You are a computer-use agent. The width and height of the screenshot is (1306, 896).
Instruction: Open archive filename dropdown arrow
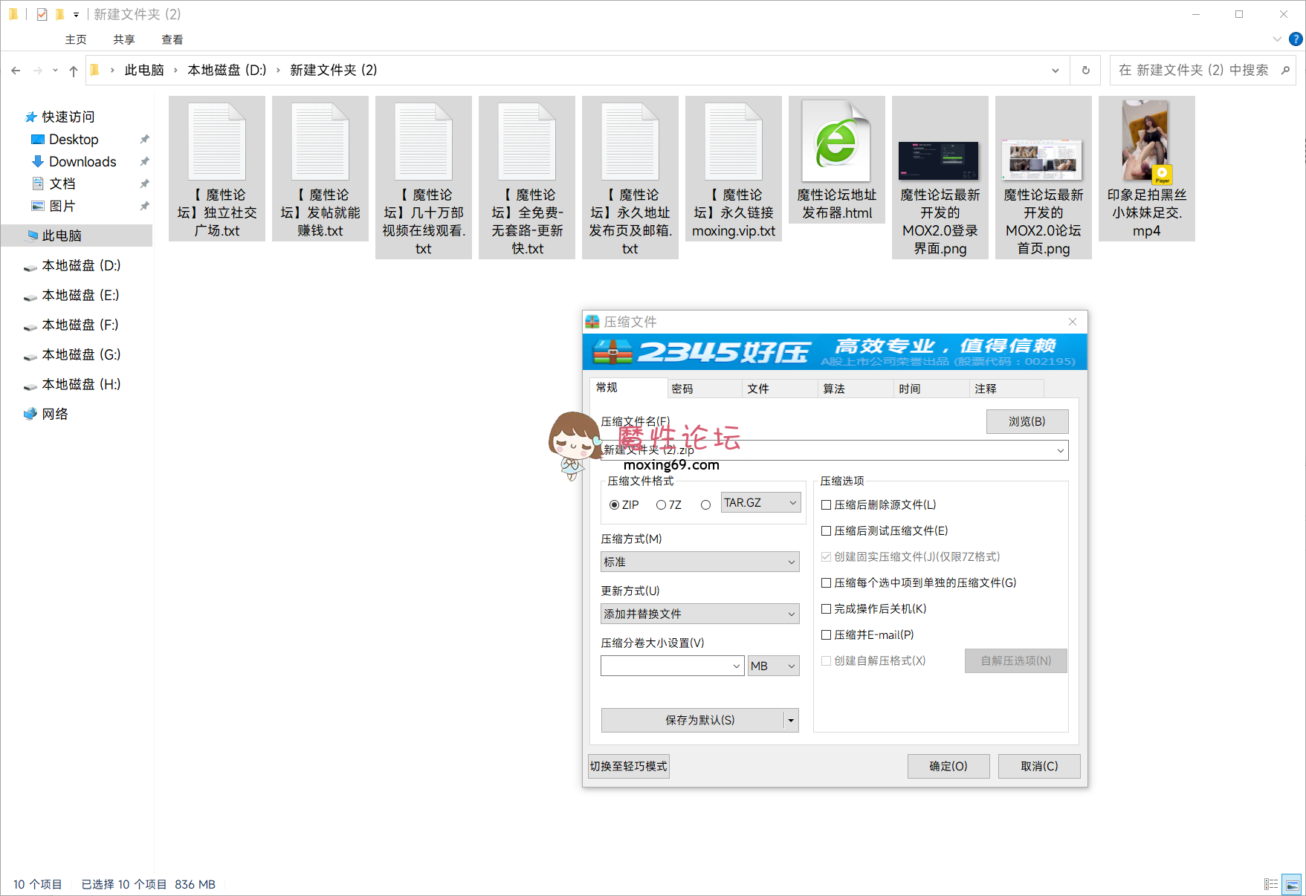pos(1060,450)
